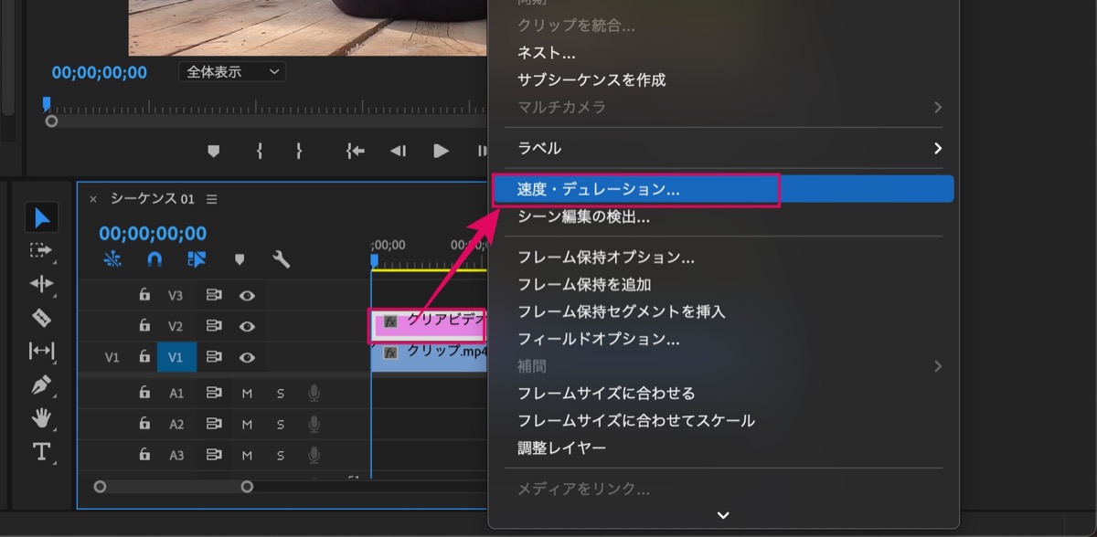Hide track V2 output eye
Image resolution: width=1097 pixels, height=537 pixels.
(x=247, y=326)
